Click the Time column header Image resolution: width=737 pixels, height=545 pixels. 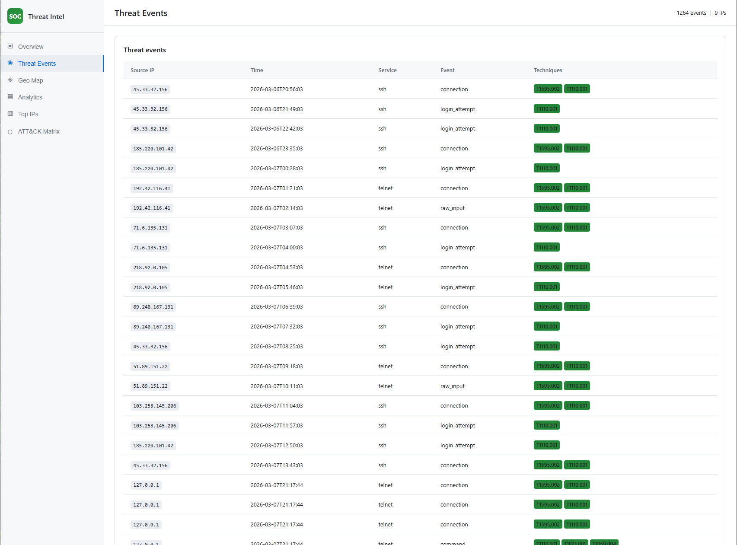pyautogui.click(x=257, y=70)
